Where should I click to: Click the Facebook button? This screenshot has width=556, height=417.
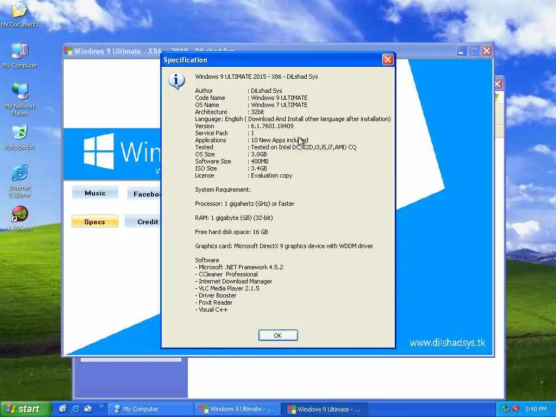tap(144, 194)
